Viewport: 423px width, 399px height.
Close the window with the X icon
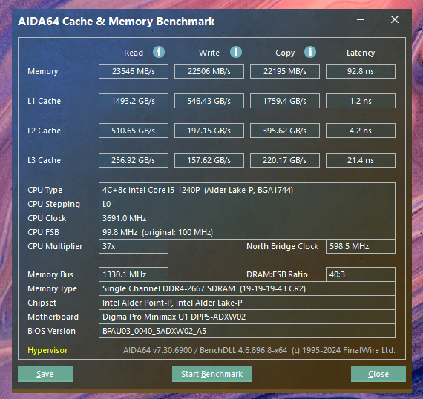click(395, 19)
